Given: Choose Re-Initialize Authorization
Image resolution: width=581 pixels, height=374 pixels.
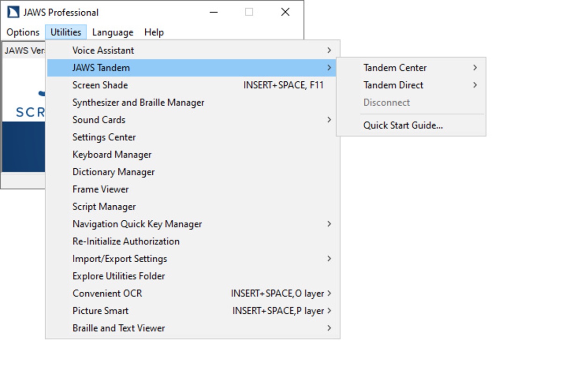Looking at the screenshot, I should tap(126, 241).
